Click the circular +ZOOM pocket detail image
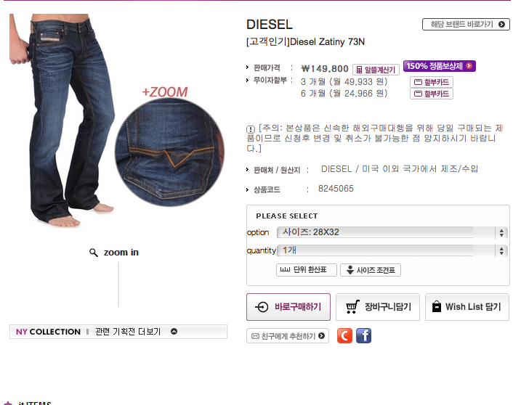Screen dimensions: 513x405 tap(169, 152)
